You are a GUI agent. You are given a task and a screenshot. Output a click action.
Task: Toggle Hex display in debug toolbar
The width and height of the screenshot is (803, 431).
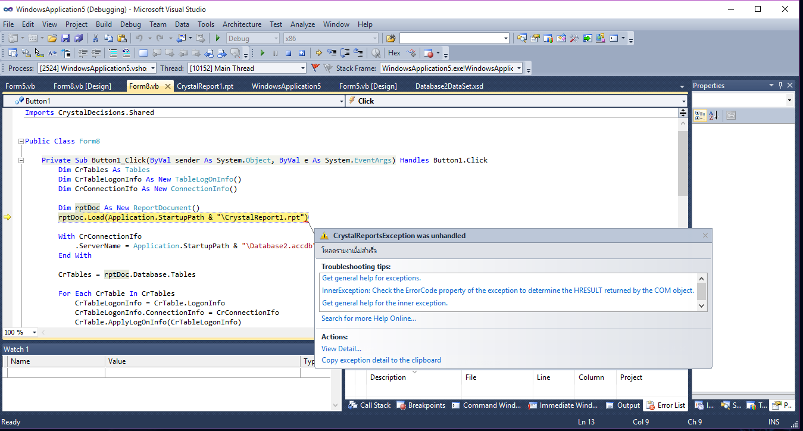(x=394, y=53)
